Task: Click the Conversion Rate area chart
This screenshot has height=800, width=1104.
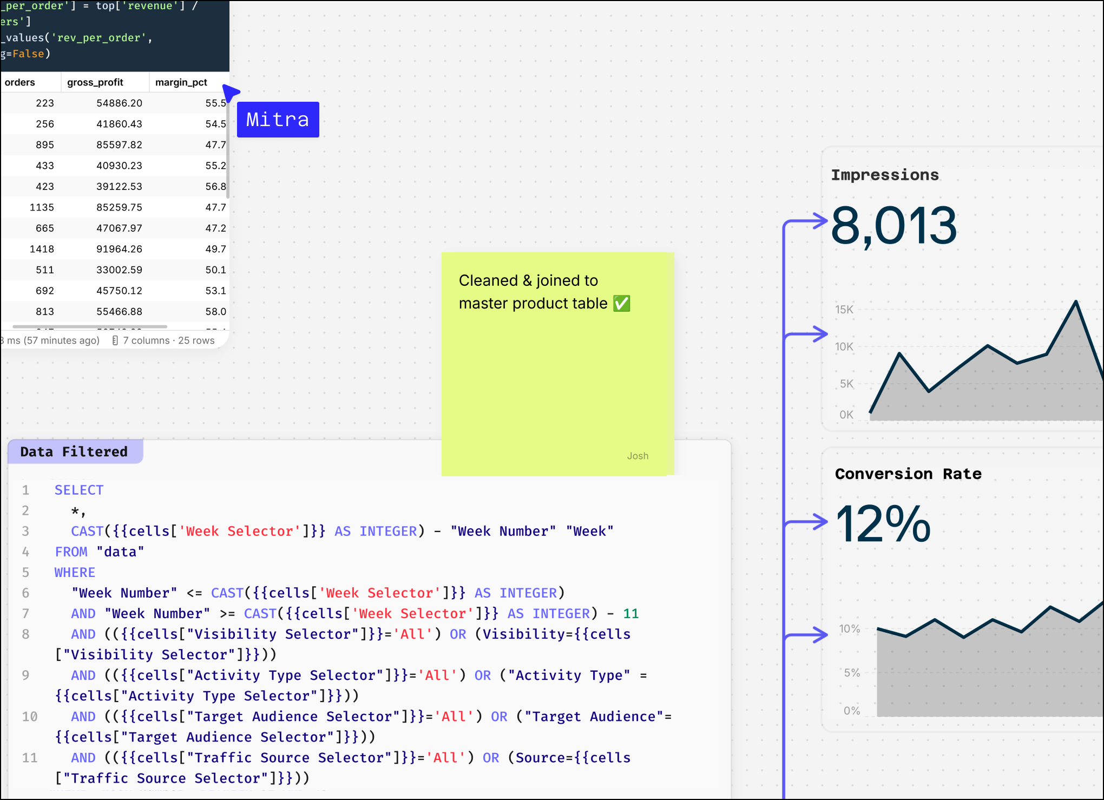Action: [990, 659]
